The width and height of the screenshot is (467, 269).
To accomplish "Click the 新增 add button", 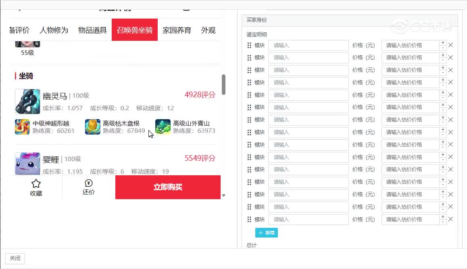I will [x=266, y=233].
